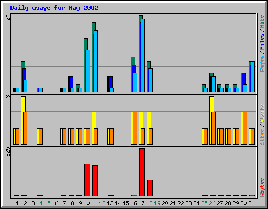
Task: Click the 'Hits' legend label
Action: pyautogui.click(x=262, y=21)
